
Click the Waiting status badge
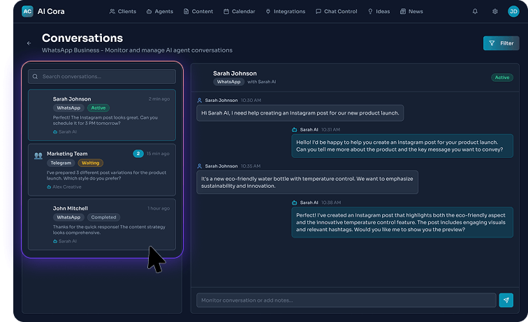(x=91, y=163)
